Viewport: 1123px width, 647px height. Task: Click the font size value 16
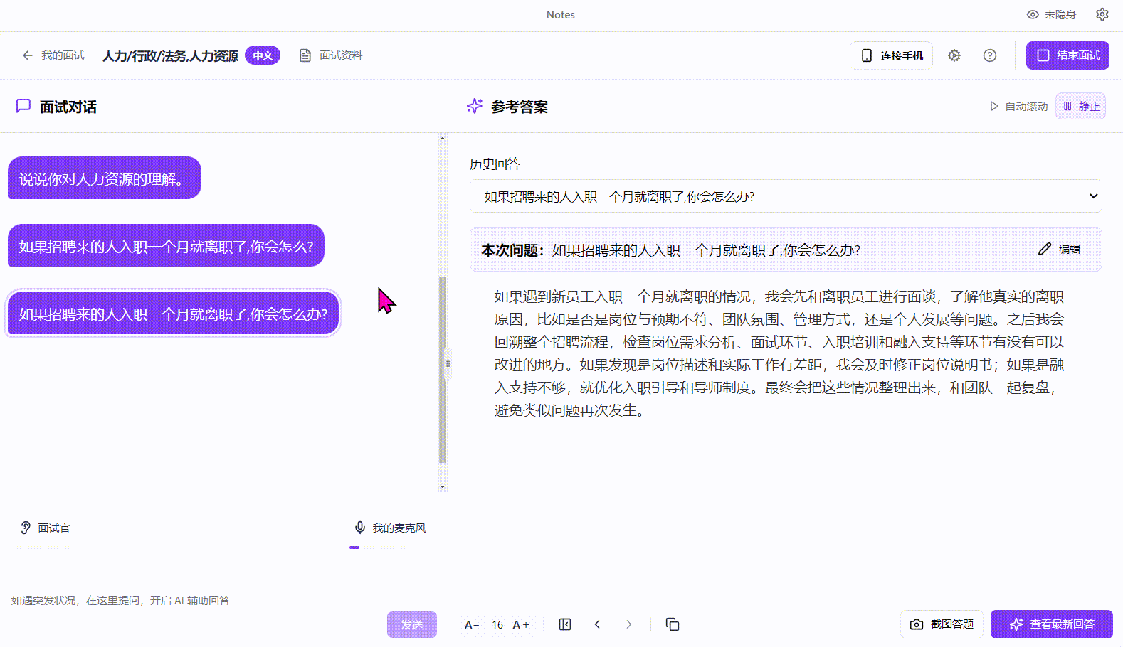(x=497, y=625)
